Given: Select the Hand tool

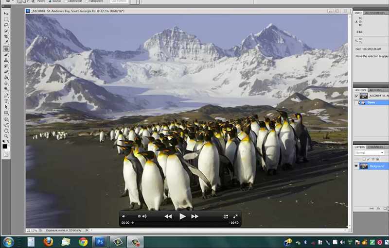Looking at the screenshot, I should tap(6, 131).
